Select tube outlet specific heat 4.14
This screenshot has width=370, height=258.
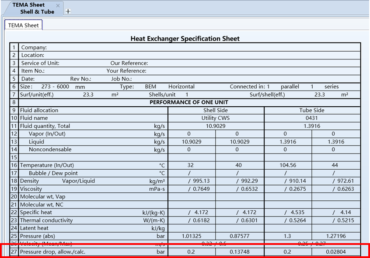pyautogui.click(x=346, y=213)
